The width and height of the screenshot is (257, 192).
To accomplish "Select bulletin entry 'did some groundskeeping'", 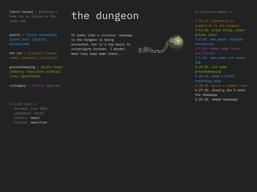I will [x=211, y=69].
